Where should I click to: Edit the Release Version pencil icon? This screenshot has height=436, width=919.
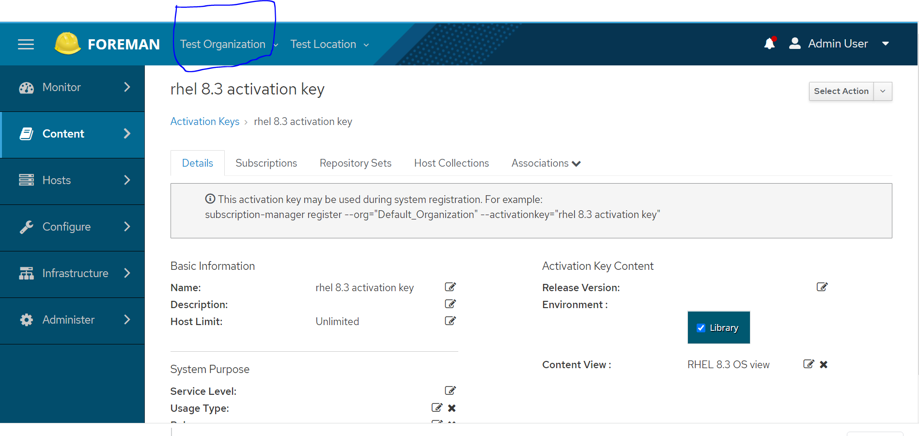click(x=822, y=287)
